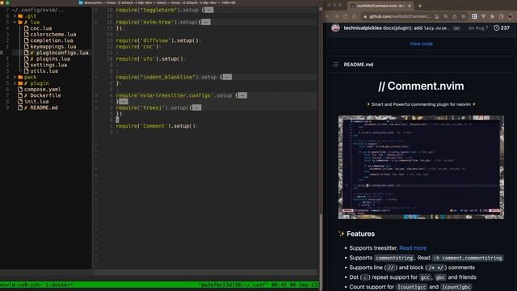Open Dockerfile in the file tree

pyautogui.click(x=45, y=95)
